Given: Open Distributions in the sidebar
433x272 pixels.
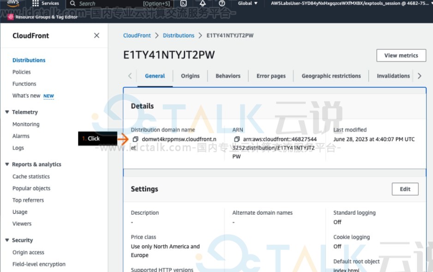Looking at the screenshot, I should point(29,60).
